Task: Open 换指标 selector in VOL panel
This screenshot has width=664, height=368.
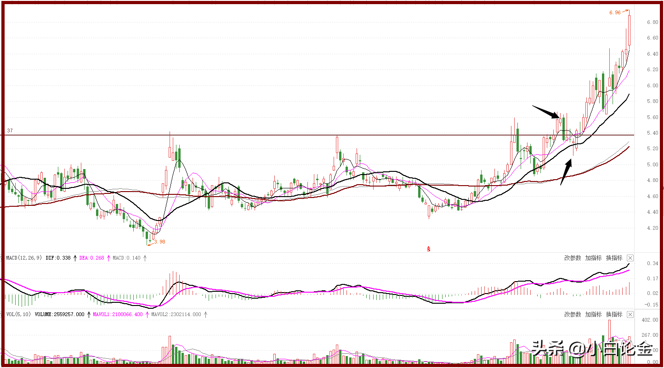Action: 614,315
